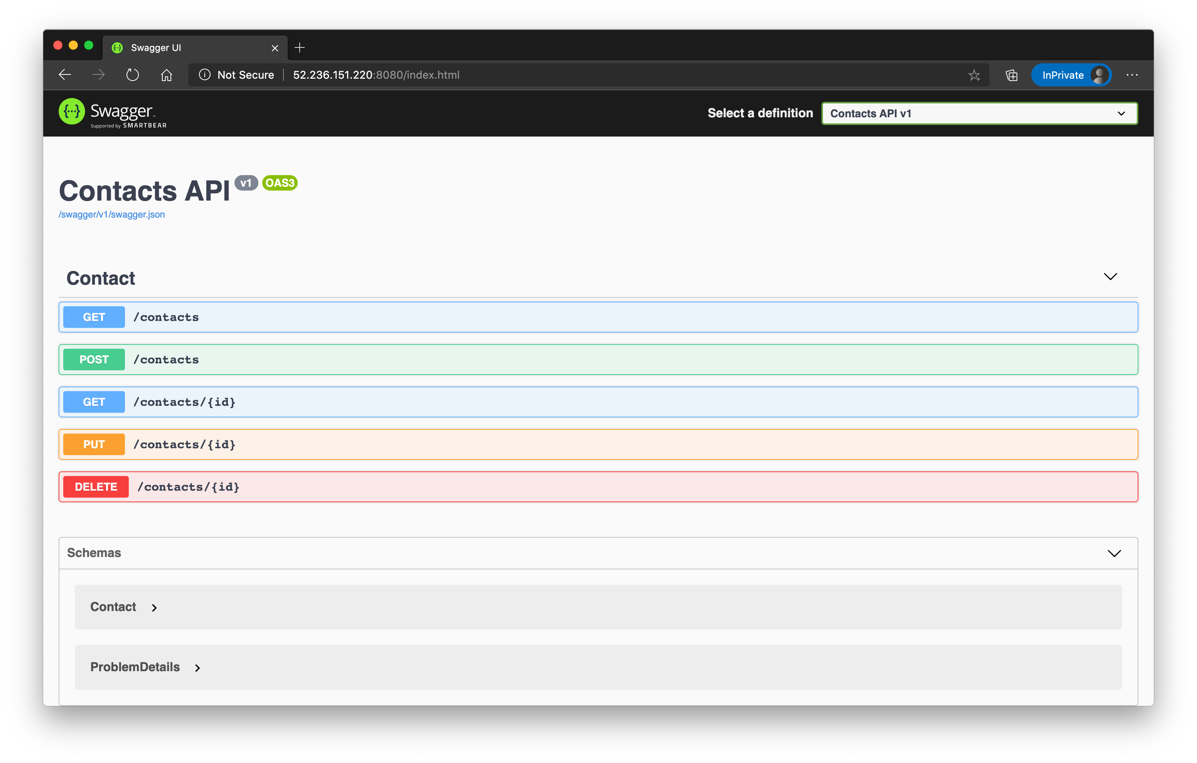Open the Select a definition dropdown

point(979,113)
